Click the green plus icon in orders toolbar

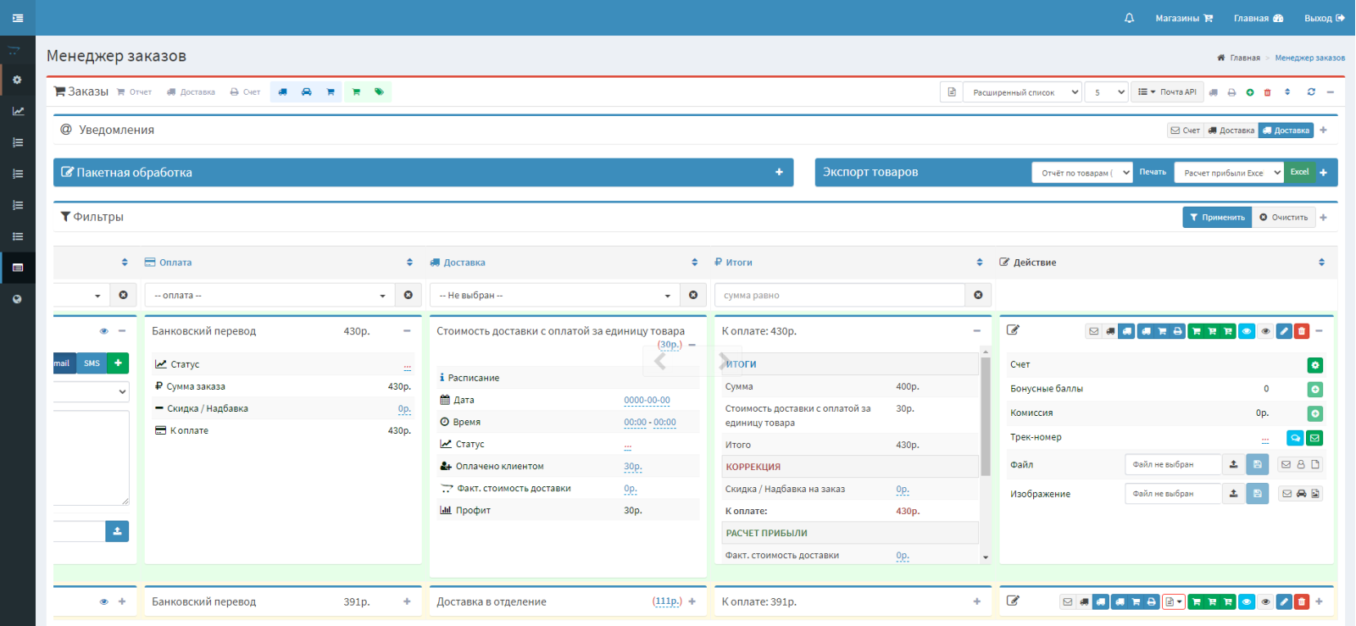coord(1250,92)
